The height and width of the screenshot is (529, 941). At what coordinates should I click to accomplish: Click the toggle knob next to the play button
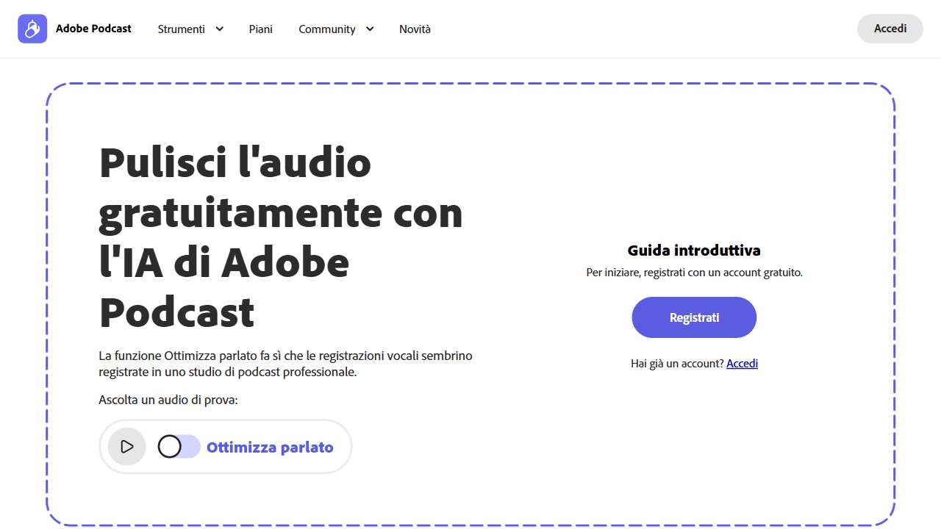click(x=169, y=446)
